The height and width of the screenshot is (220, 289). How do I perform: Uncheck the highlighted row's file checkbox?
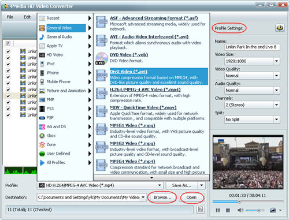pos(8,96)
